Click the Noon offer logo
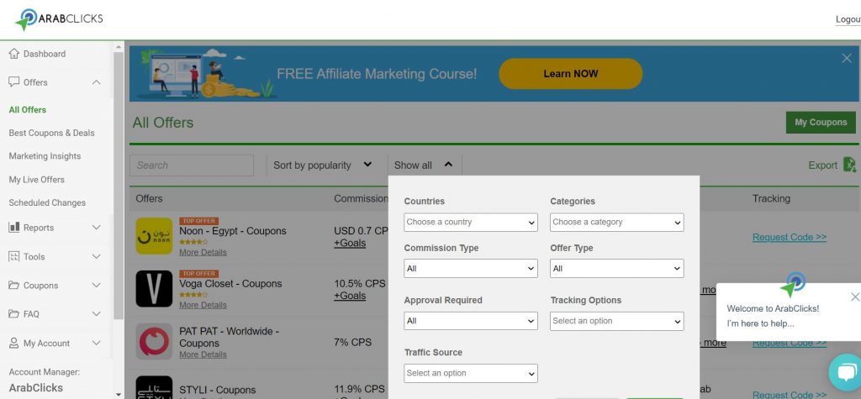Image resolution: width=861 pixels, height=399 pixels. click(154, 236)
